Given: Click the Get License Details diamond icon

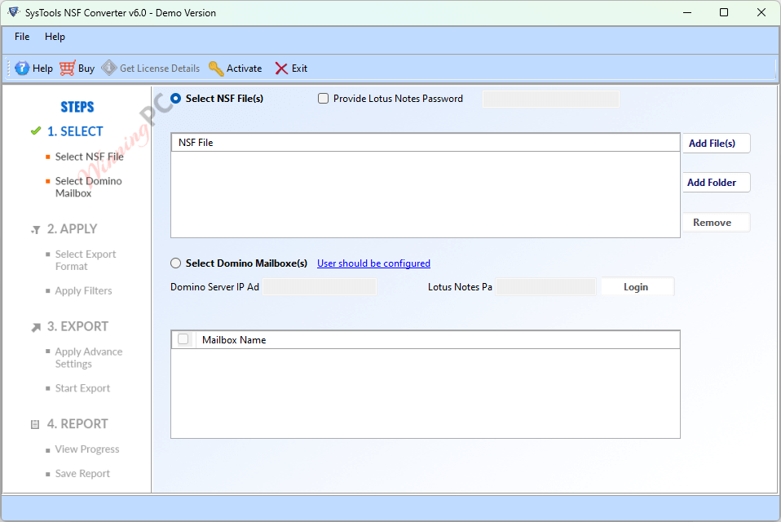Looking at the screenshot, I should tap(109, 68).
